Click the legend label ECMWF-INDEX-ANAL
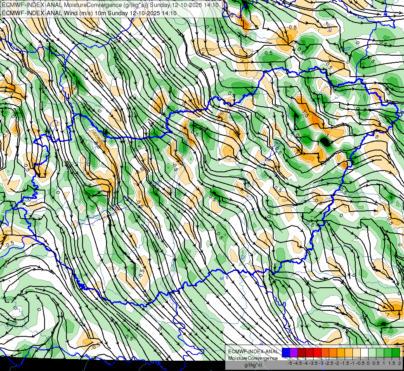 pyautogui.click(x=253, y=352)
